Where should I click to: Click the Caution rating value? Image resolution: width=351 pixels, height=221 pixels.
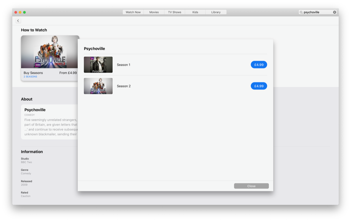tap(26, 196)
